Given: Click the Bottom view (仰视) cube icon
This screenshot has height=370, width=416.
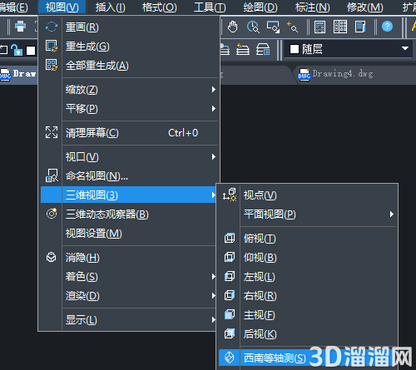Looking at the screenshot, I should click(230, 257).
